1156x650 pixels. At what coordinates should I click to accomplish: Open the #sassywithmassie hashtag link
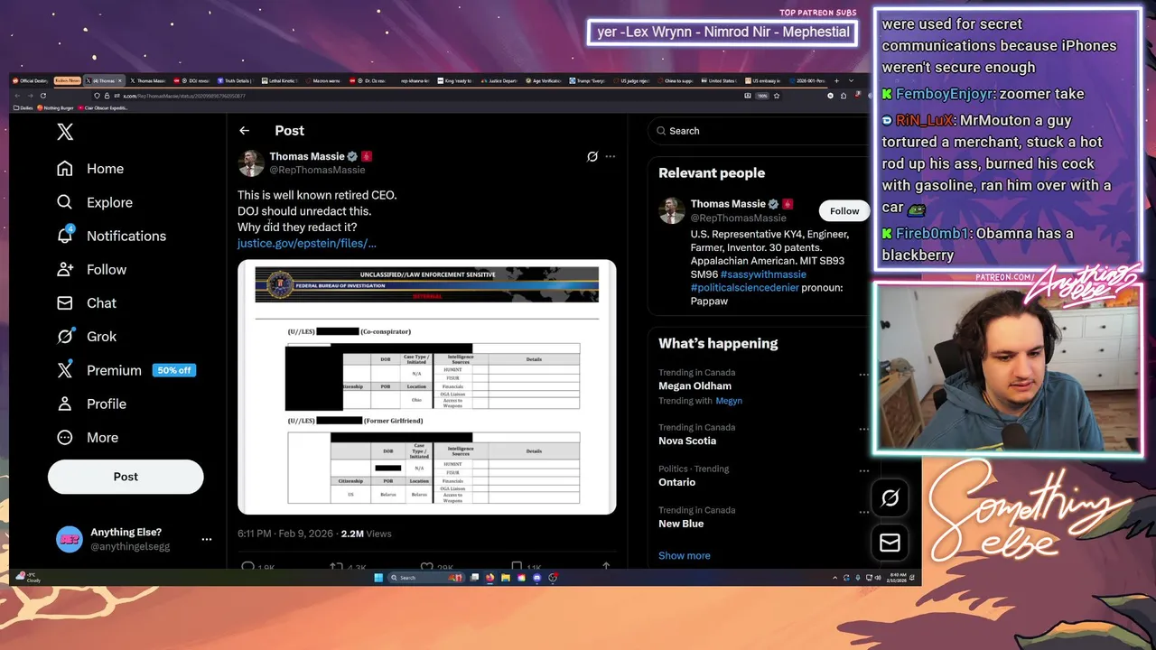pyautogui.click(x=763, y=274)
